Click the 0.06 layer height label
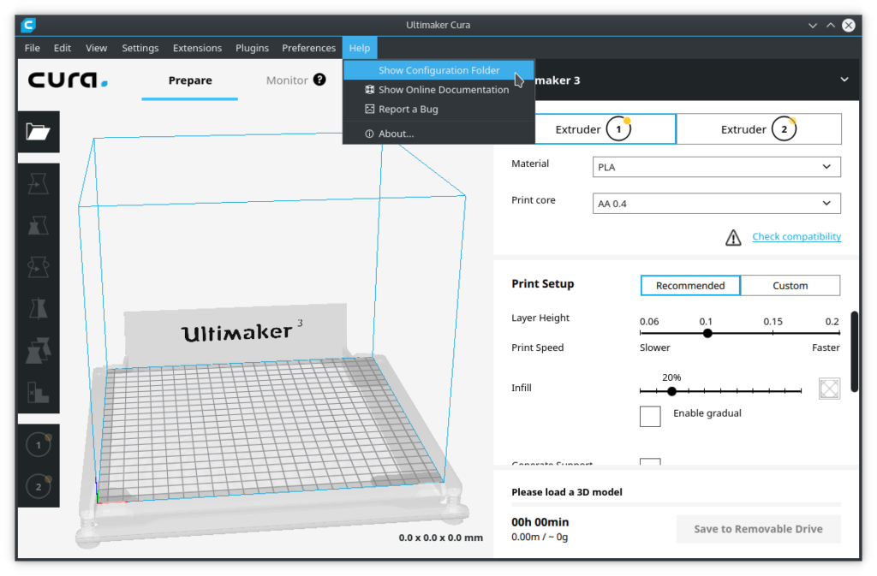The width and height of the screenshot is (877, 576). 649,322
